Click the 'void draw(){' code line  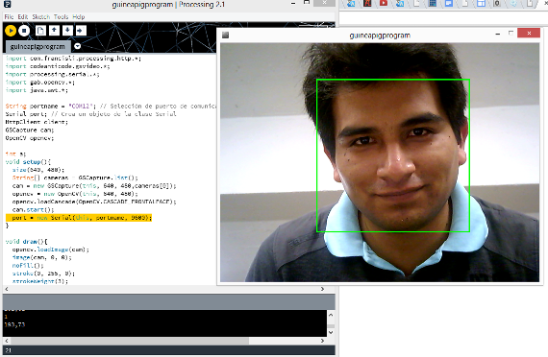coord(27,242)
